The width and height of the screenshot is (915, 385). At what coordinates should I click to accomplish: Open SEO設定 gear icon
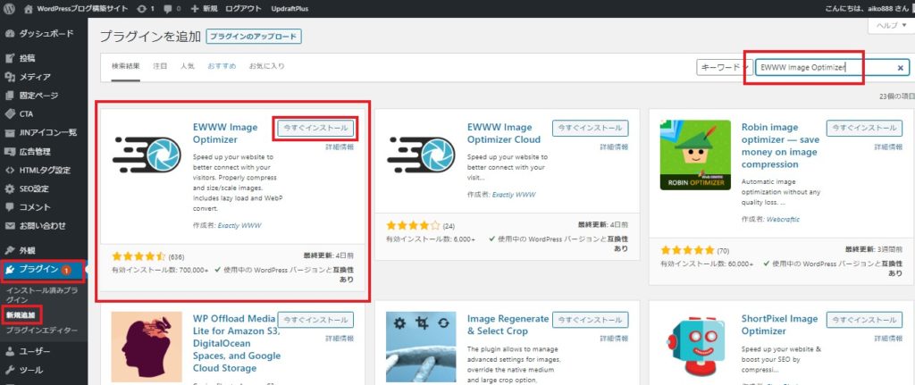coord(9,189)
